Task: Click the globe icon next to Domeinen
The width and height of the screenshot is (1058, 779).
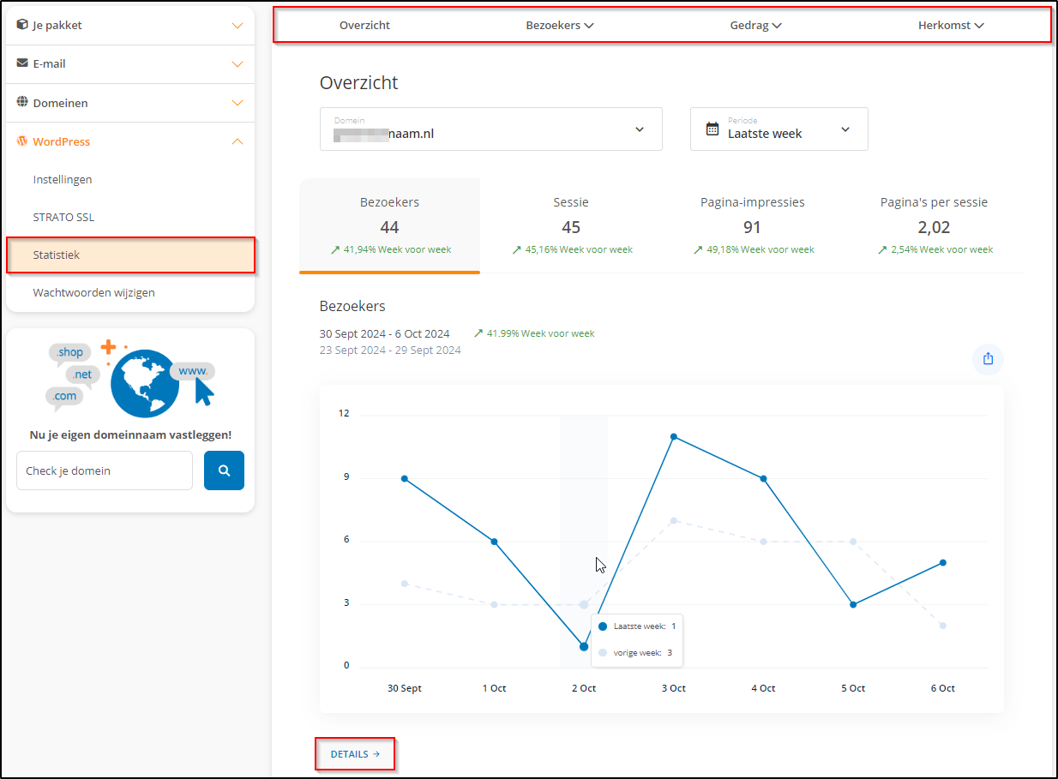Action: [22, 102]
